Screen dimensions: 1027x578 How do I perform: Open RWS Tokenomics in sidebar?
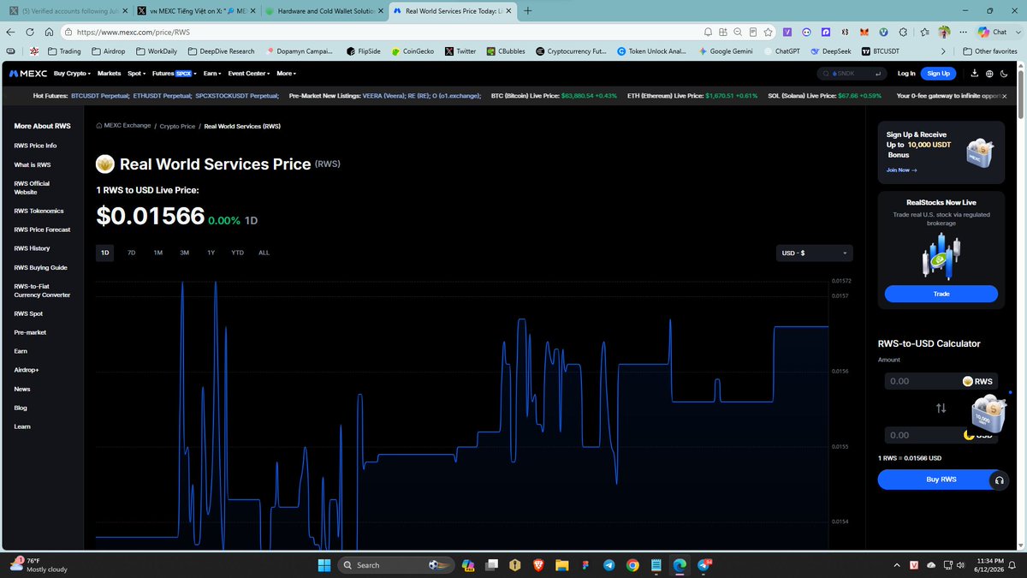tap(39, 211)
